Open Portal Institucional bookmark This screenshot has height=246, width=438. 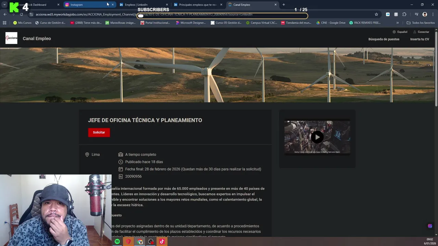tap(155, 23)
